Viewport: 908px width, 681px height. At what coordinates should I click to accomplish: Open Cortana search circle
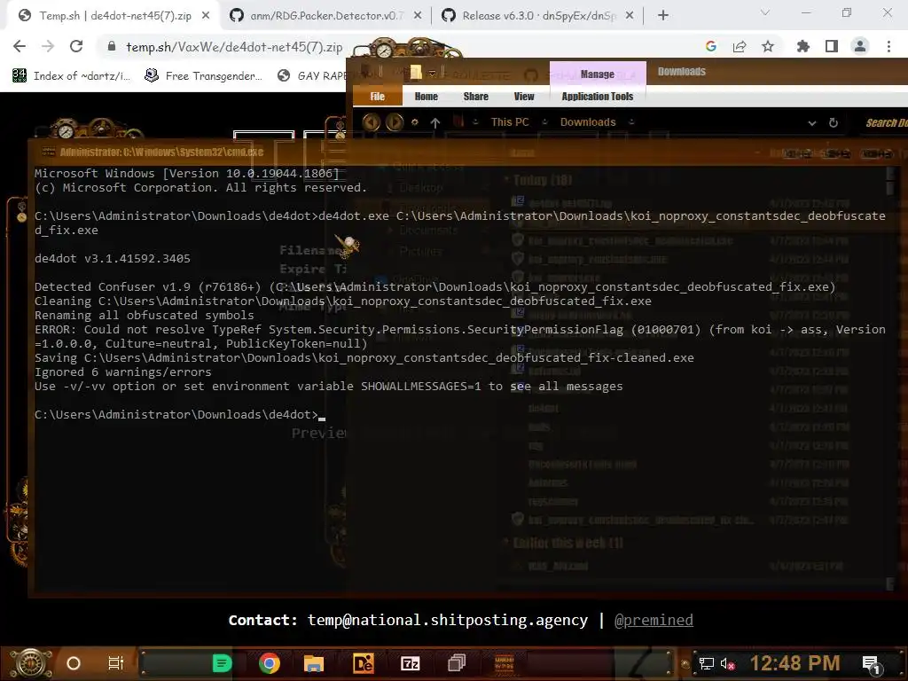(x=74, y=663)
